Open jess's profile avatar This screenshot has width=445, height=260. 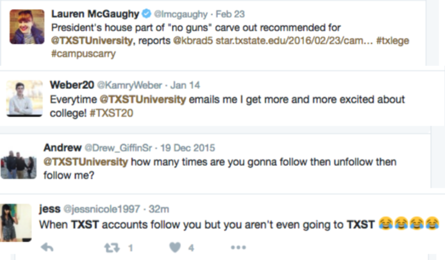[x=15, y=223]
